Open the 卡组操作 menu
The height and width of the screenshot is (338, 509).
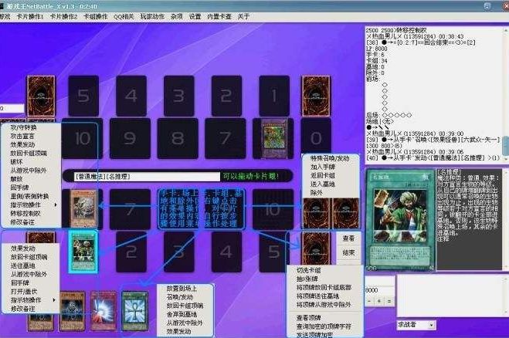click(x=96, y=16)
